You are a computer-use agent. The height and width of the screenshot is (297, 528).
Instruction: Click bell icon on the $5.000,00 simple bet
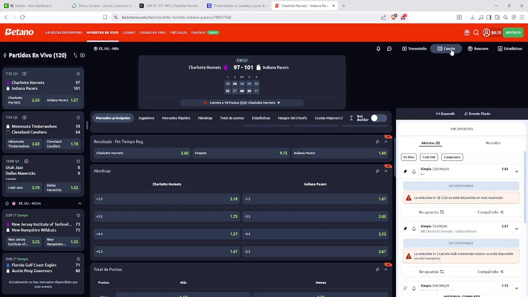coord(414,229)
